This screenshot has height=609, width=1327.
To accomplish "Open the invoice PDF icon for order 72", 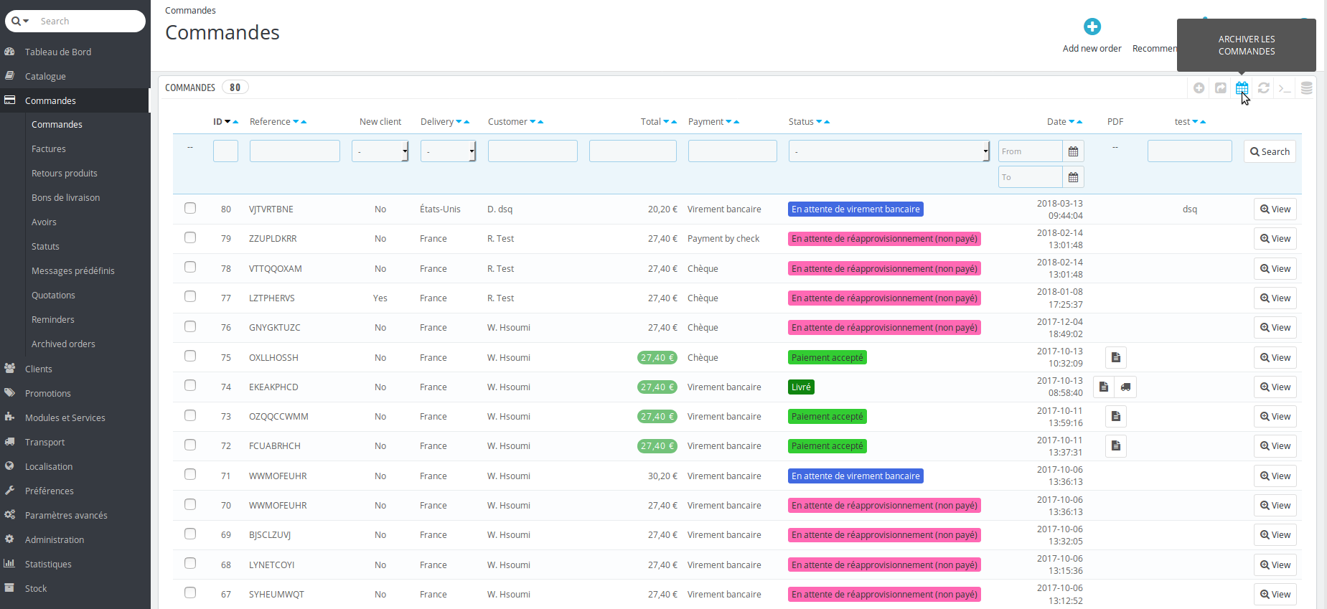I will click(x=1115, y=445).
